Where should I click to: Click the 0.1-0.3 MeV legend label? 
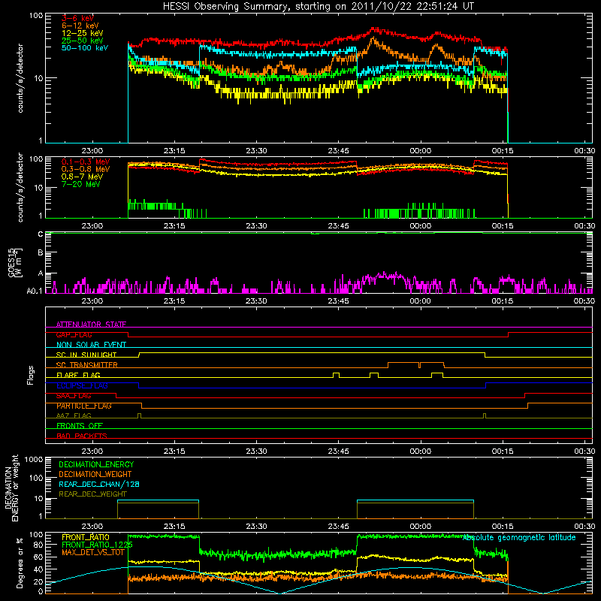pyautogui.click(x=86, y=162)
